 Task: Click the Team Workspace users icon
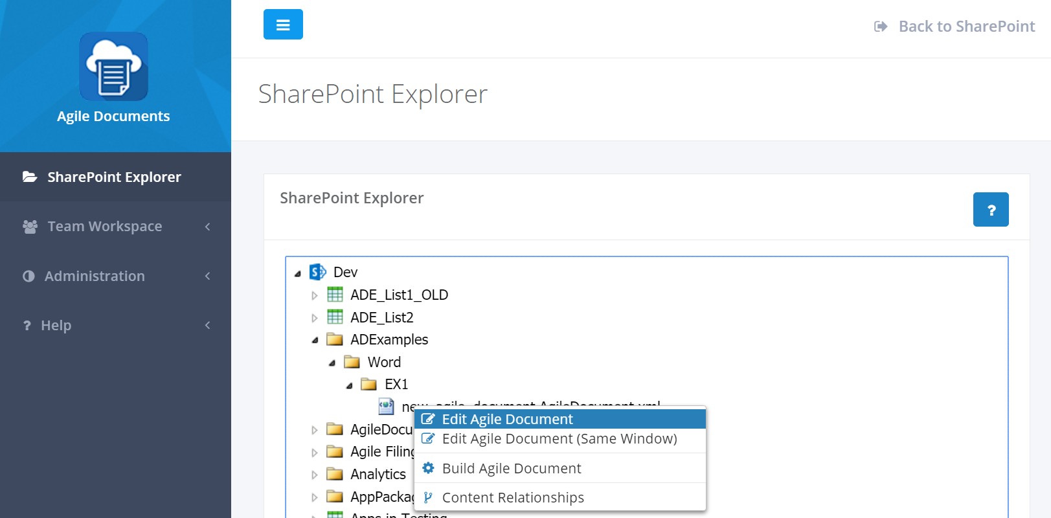click(30, 227)
